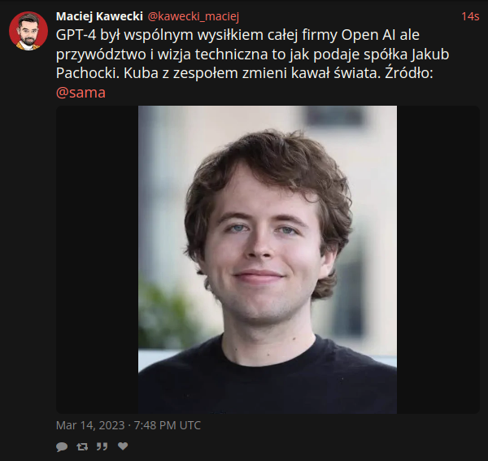This screenshot has width=488, height=461.
Task: Click the tweet line ending with Źródło:
Action: tap(244, 73)
